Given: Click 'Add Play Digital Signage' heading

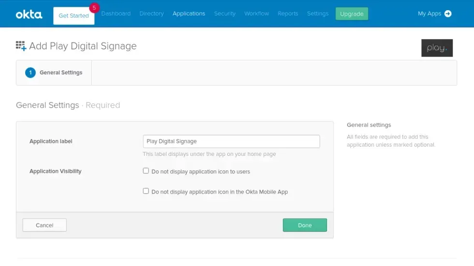Looking at the screenshot, I should tap(83, 46).
